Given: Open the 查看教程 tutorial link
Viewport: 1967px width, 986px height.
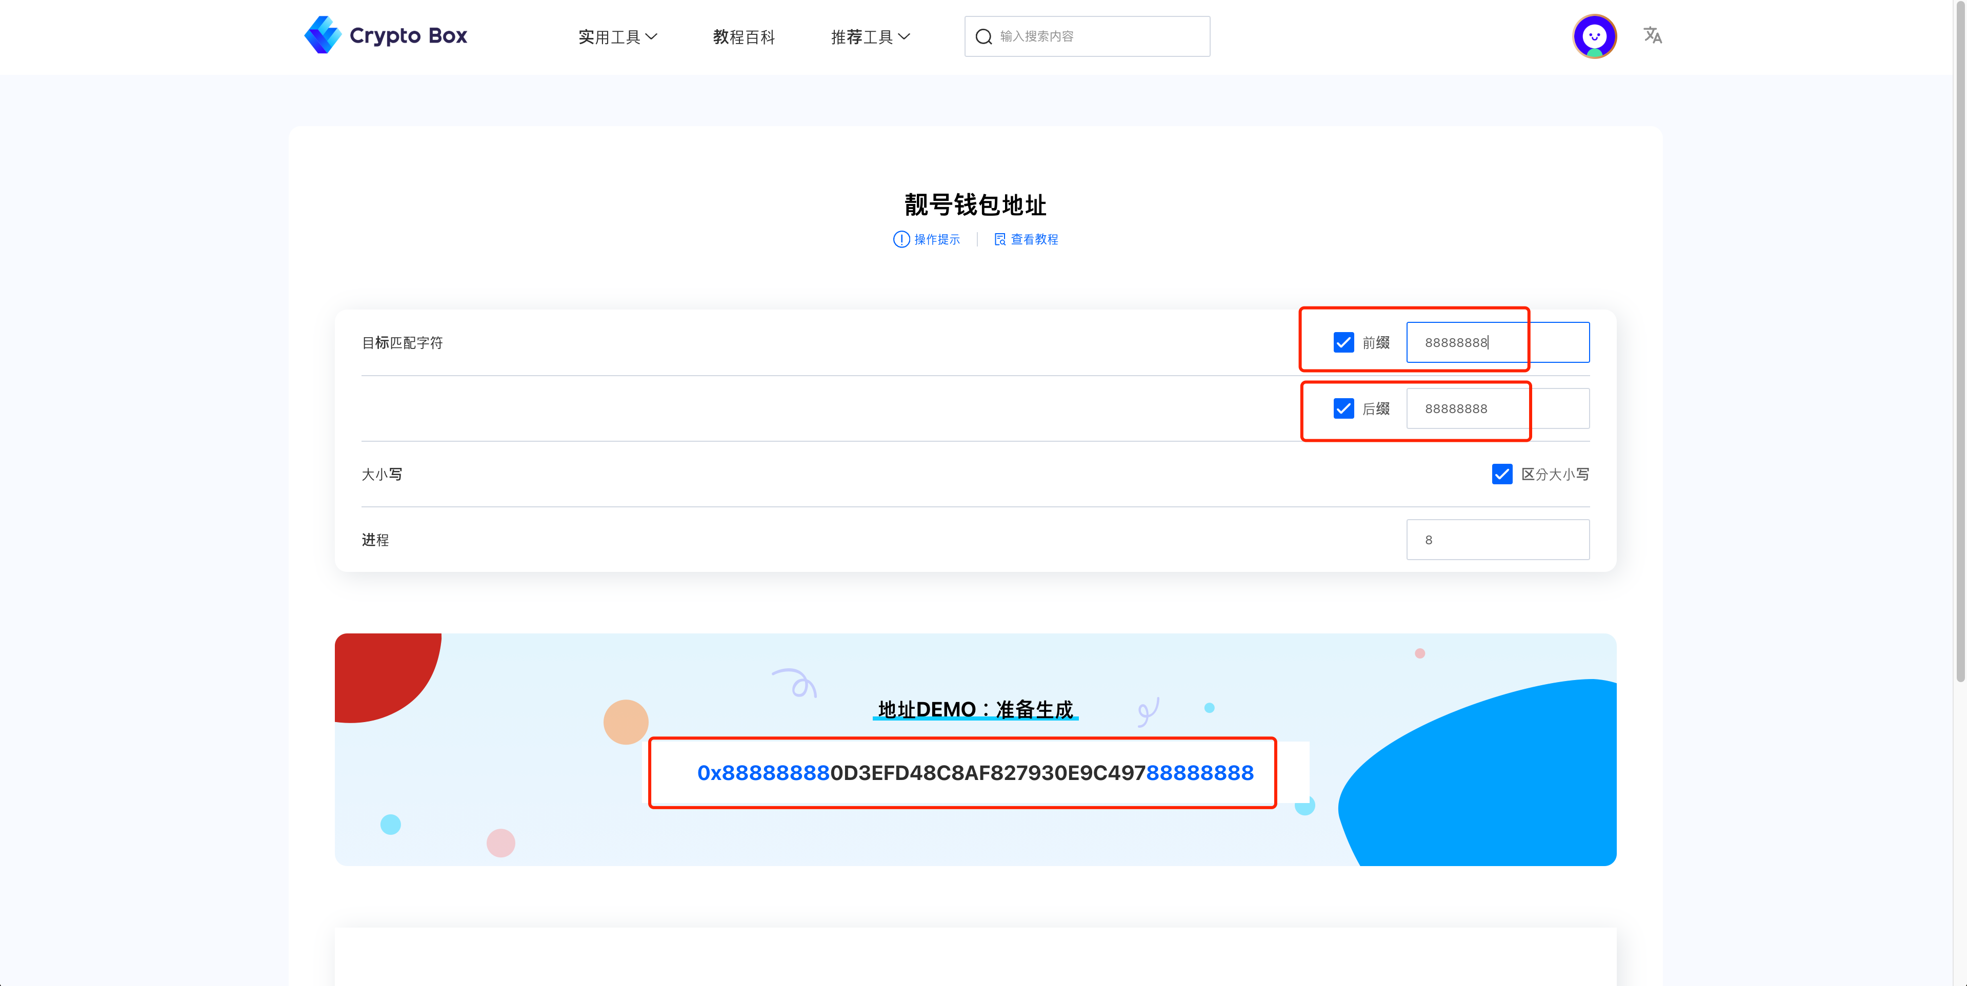Looking at the screenshot, I should coord(1034,240).
